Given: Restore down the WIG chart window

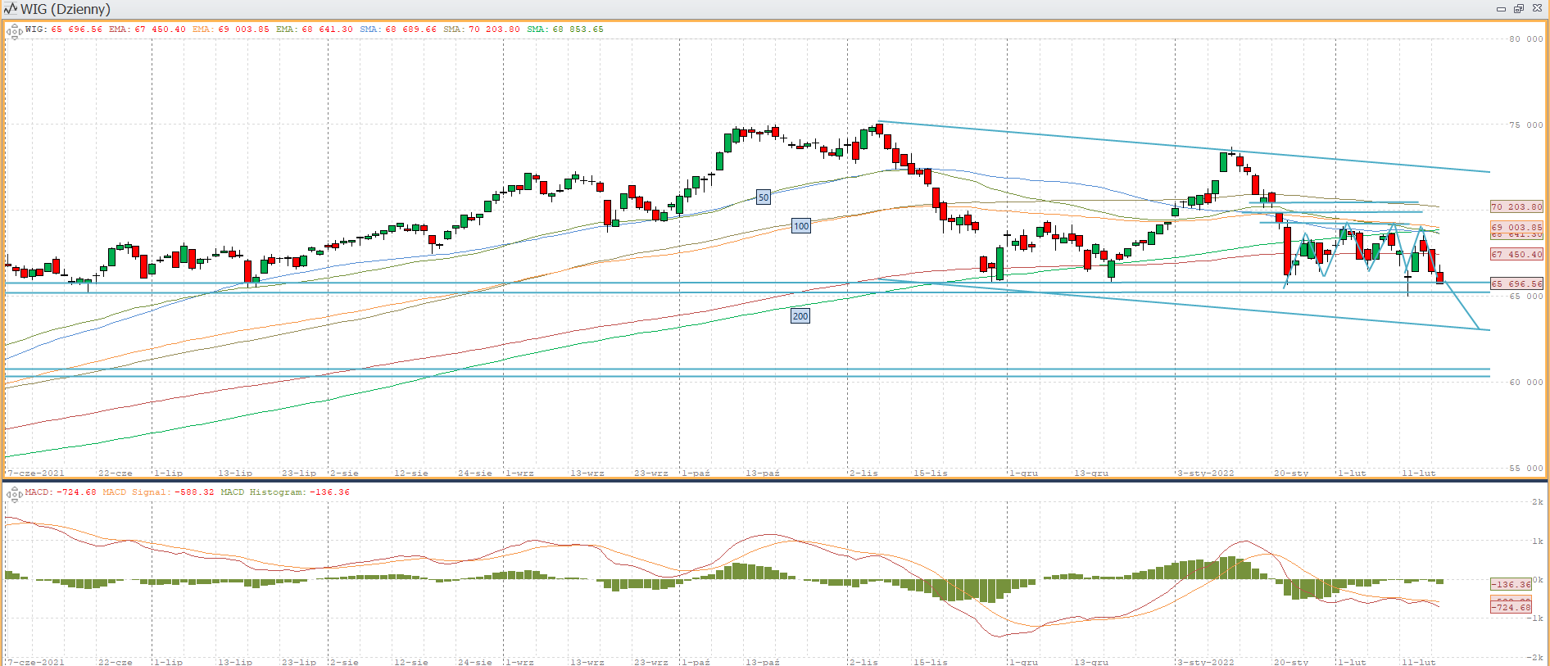Looking at the screenshot, I should point(1518,9).
